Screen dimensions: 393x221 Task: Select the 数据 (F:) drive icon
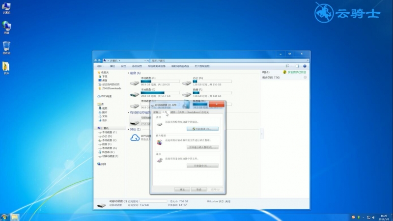187,94
